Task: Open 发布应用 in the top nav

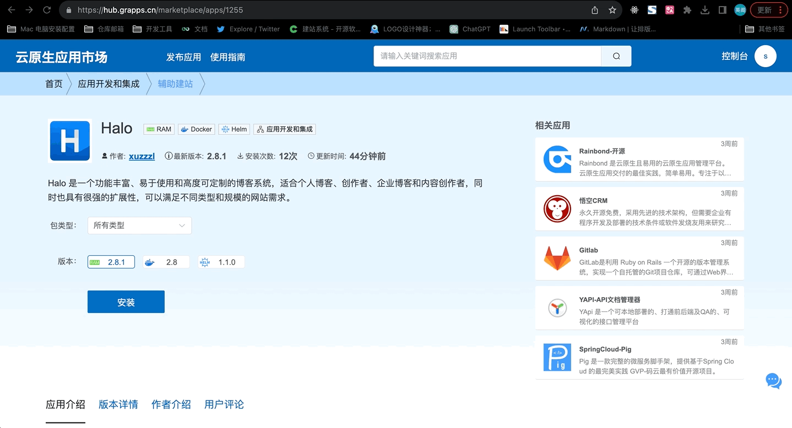Action: pyautogui.click(x=183, y=57)
